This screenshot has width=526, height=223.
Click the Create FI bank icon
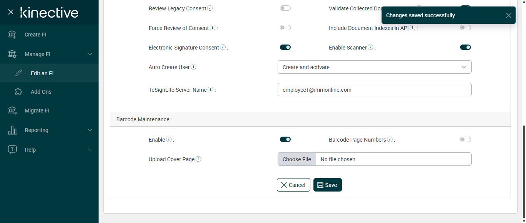pos(12,35)
